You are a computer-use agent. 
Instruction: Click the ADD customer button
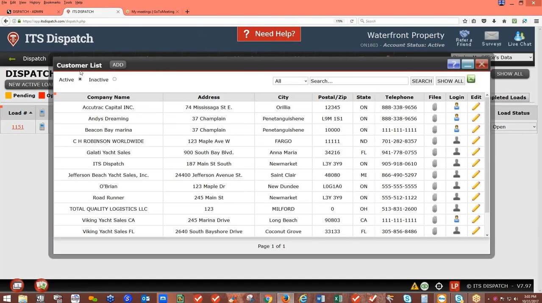click(x=118, y=65)
